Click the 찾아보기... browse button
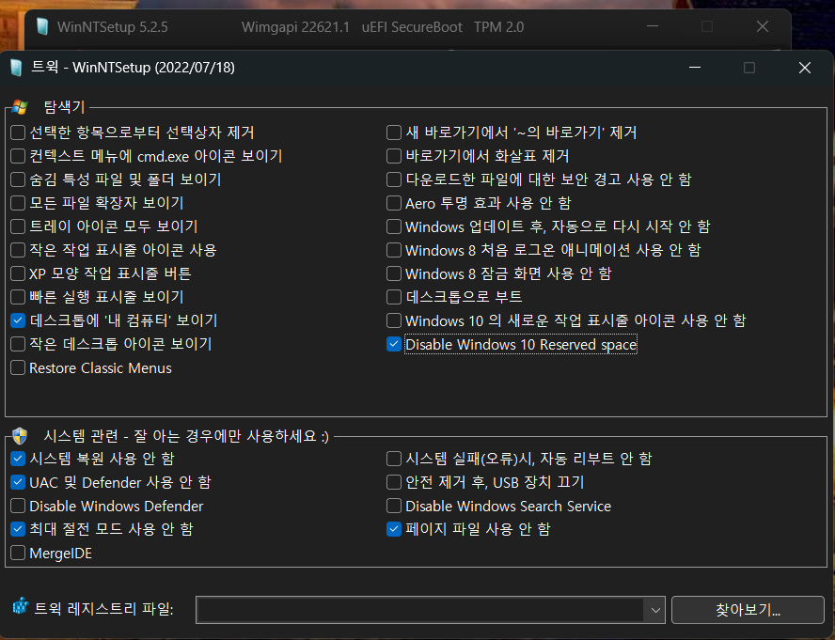The height and width of the screenshot is (640, 835). click(x=748, y=610)
